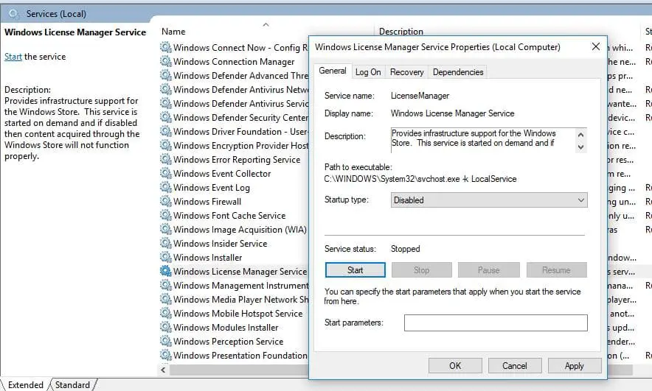Close the Properties dialog
The height and width of the screenshot is (391, 652).
595,46
